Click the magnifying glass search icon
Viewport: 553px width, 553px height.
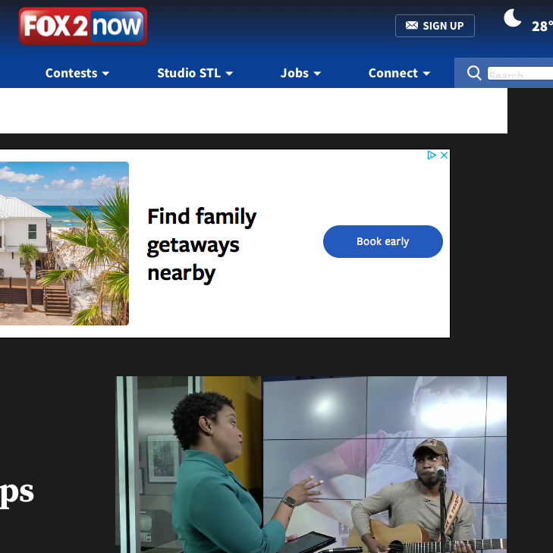(473, 73)
